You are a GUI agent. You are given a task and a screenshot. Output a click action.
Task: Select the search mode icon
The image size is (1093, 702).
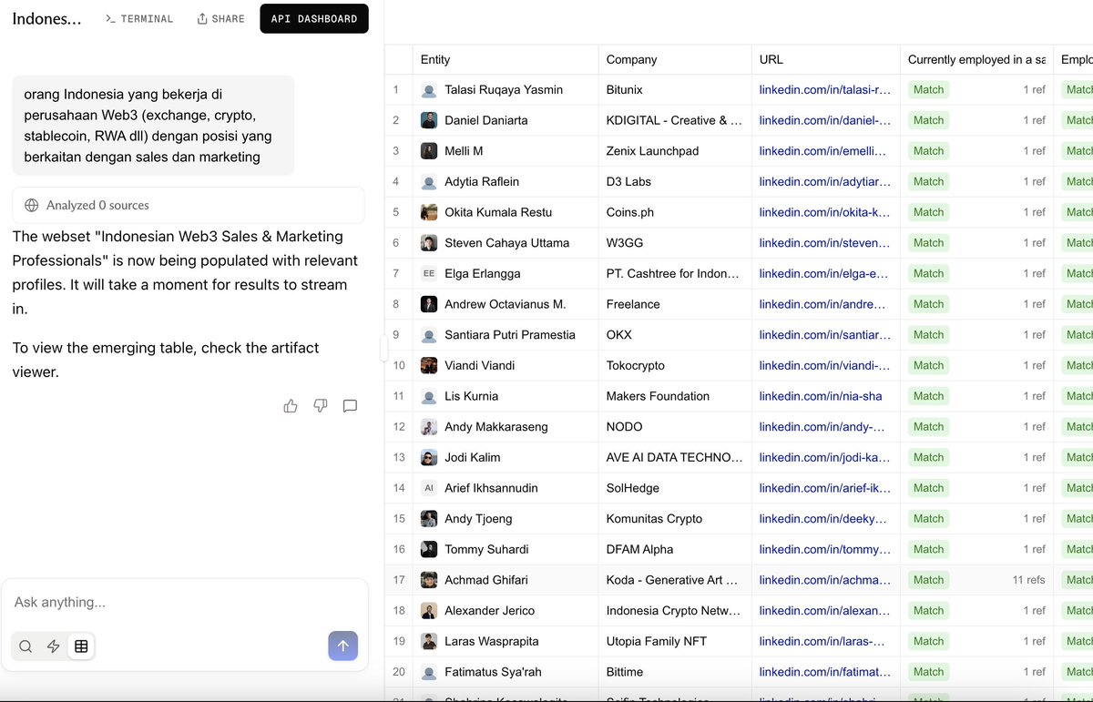[26, 646]
